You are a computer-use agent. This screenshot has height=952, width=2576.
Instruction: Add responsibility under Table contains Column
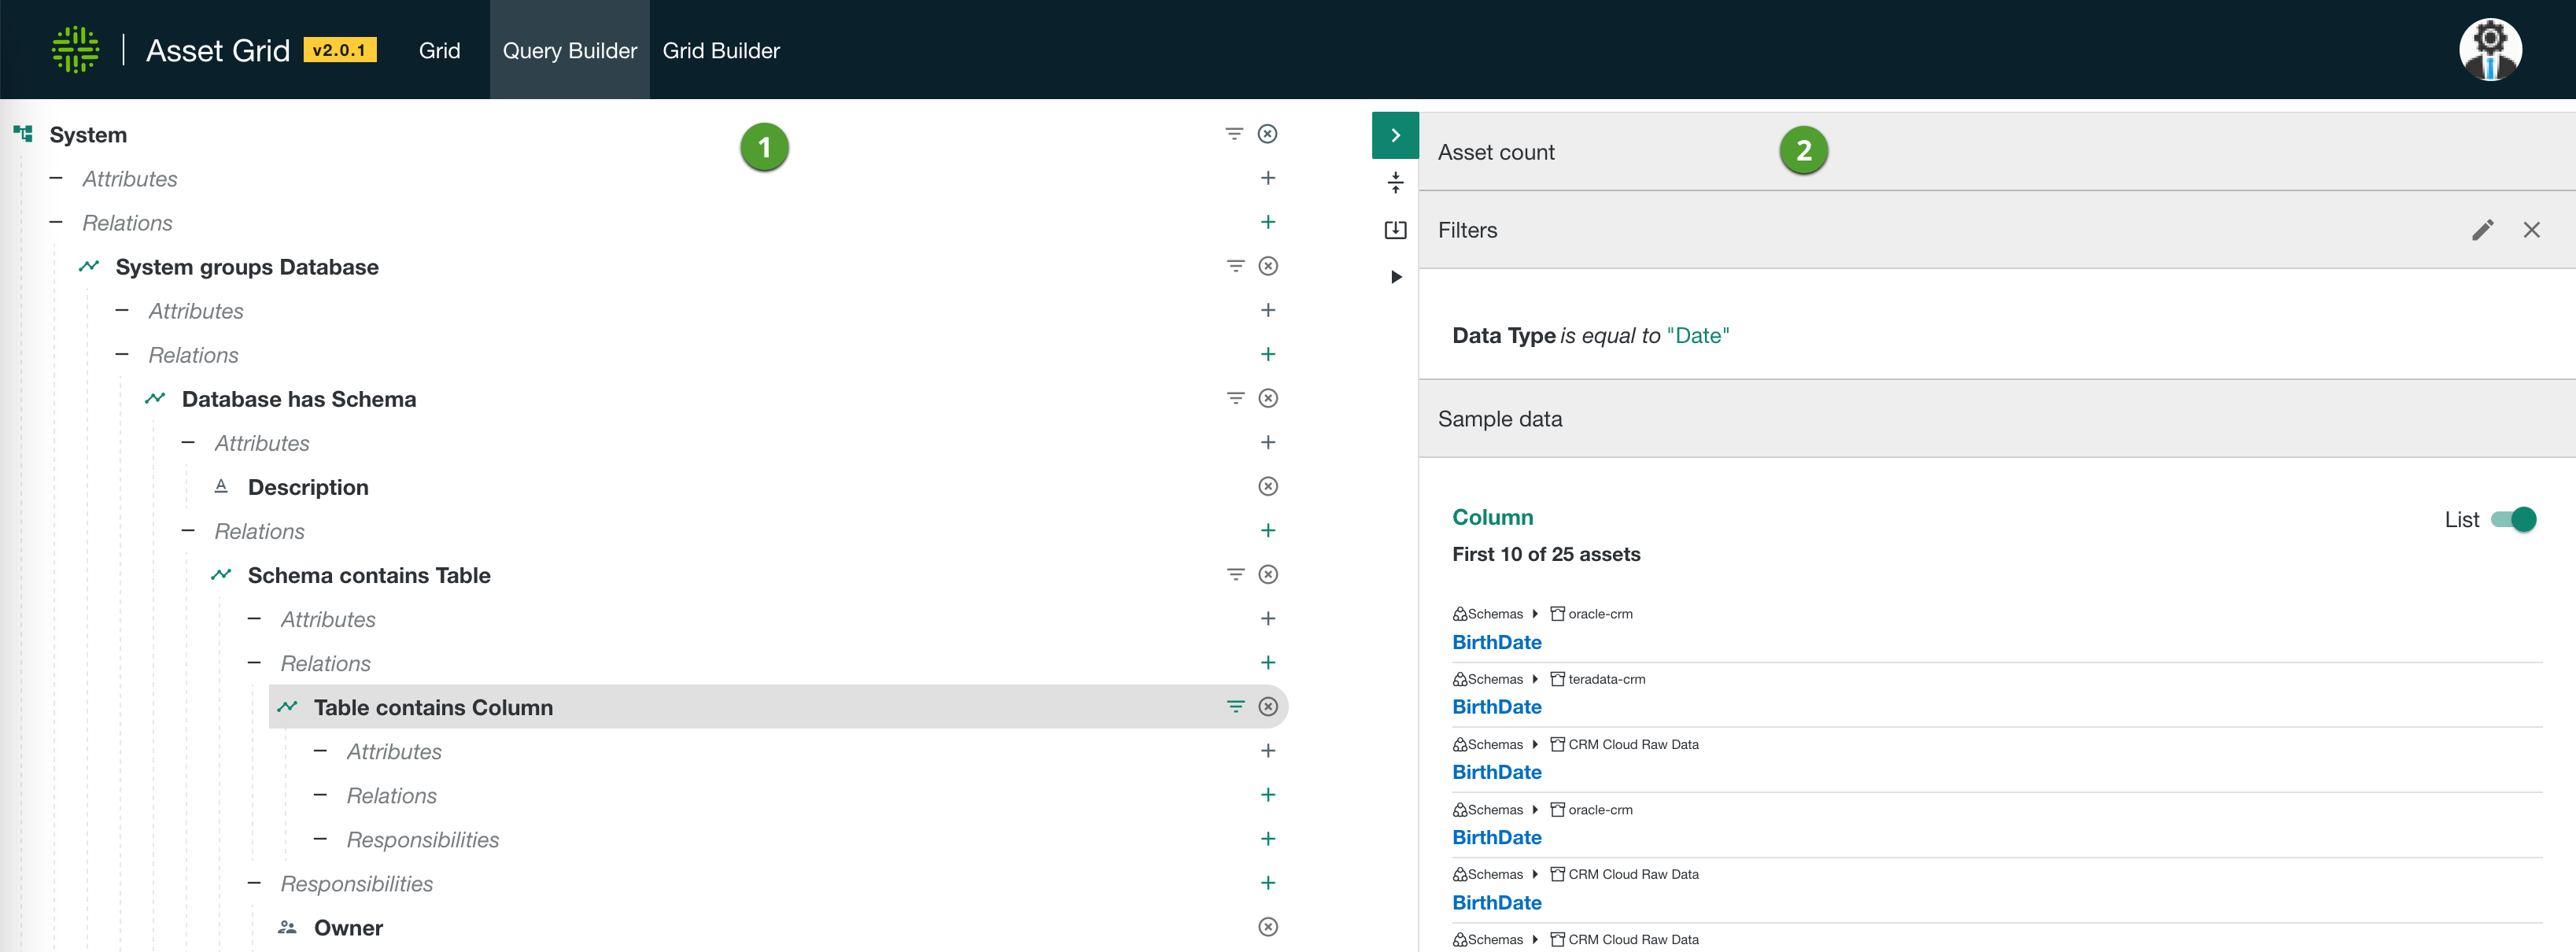1268,838
